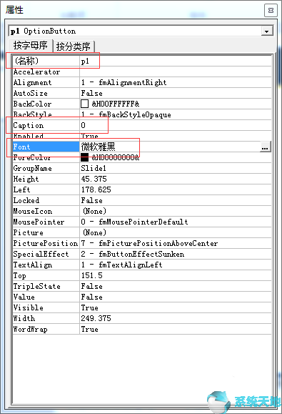Viewport: 282px width, 414px height.
Task: Select the MousePointer property name
Action: [x=46, y=222]
